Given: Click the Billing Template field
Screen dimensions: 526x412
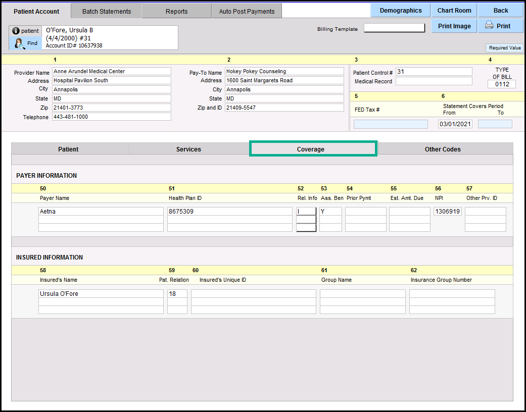Looking at the screenshot, I should 394,28.
